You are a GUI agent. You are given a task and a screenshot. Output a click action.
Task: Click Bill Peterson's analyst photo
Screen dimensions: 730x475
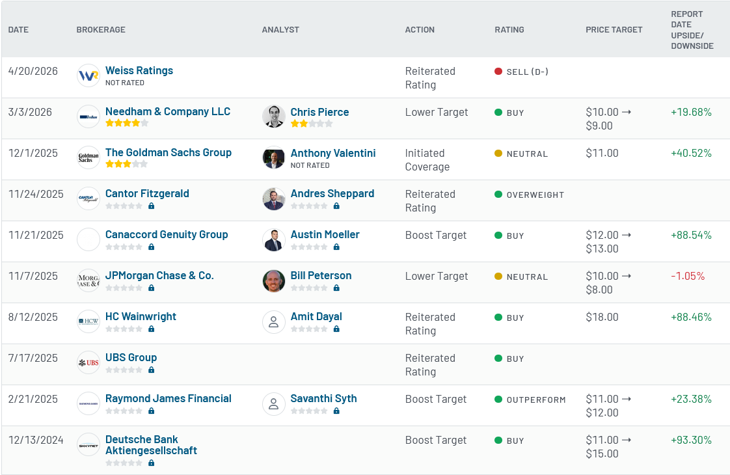coord(274,280)
